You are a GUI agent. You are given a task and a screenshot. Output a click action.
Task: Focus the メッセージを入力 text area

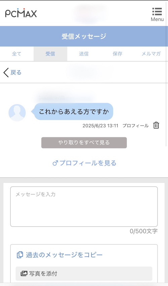[84, 207]
